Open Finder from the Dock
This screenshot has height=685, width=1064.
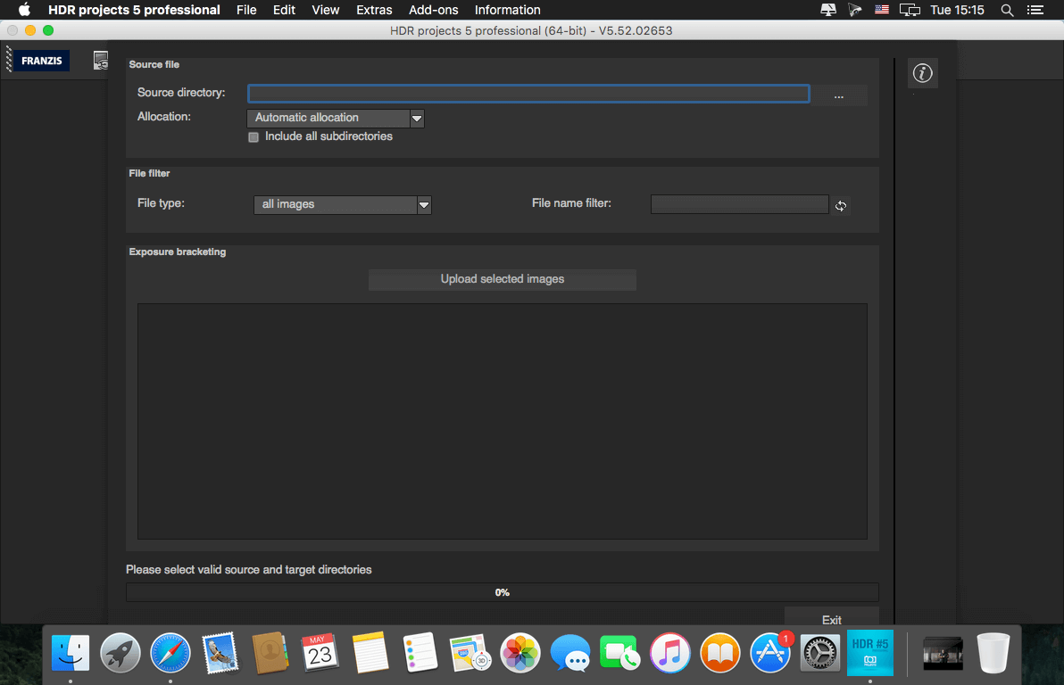click(x=71, y=653)
